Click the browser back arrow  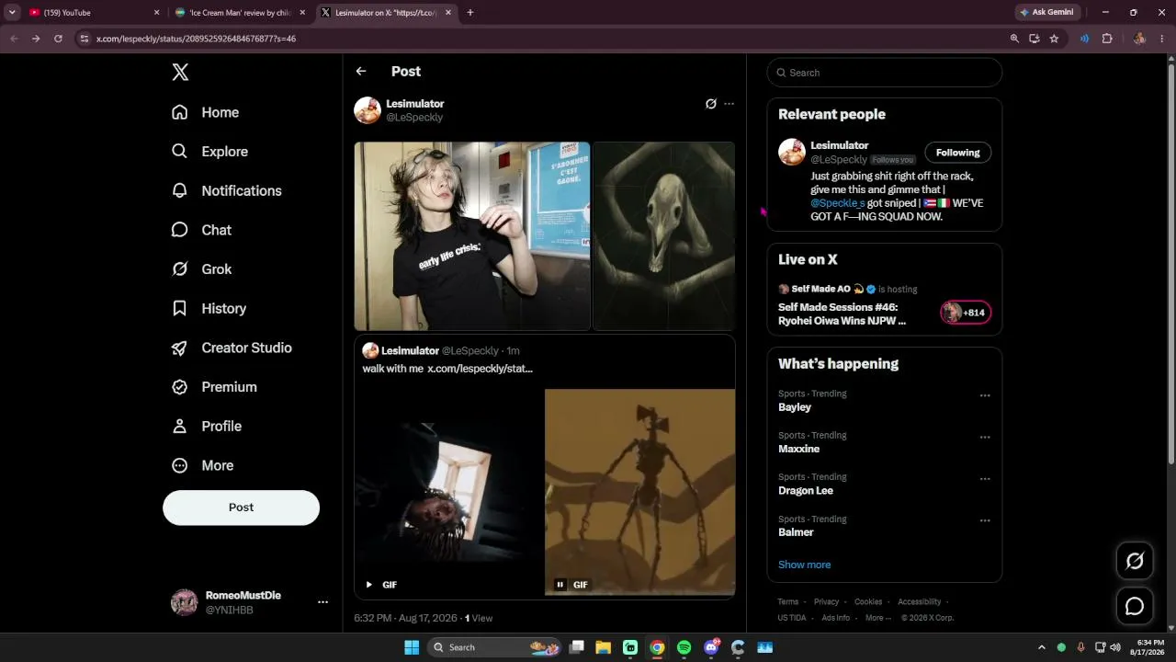pos(14,39)
